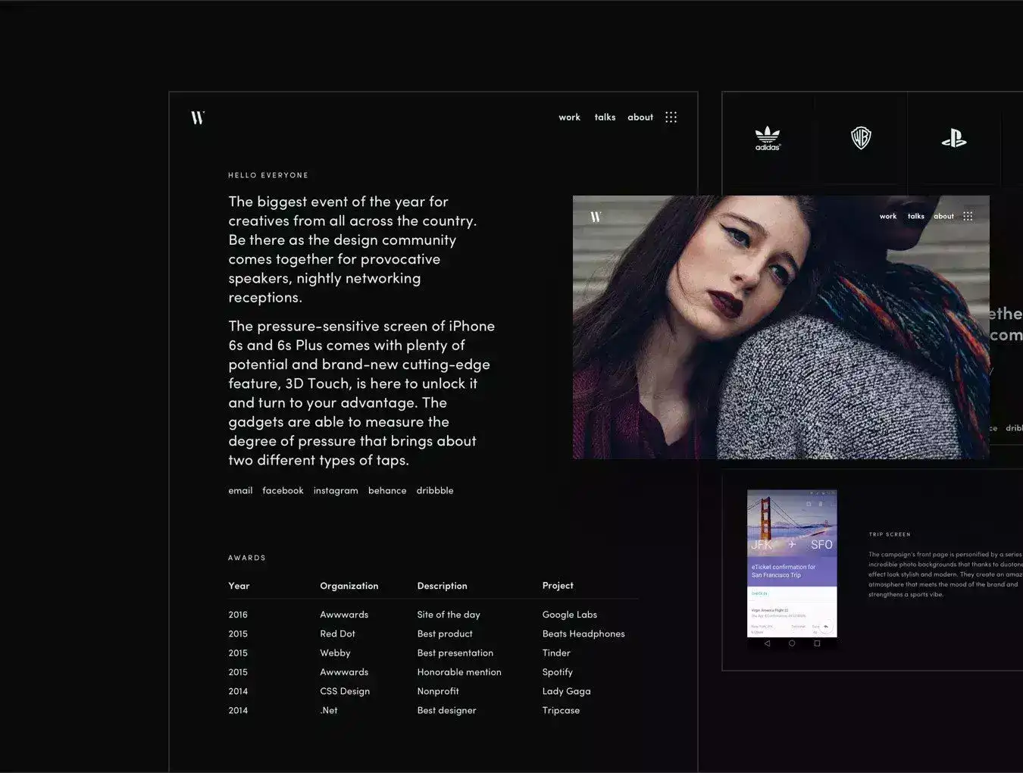1023x773 pixels.
Task: Select about on the portrait photo navigation
Action: pos(943,217)
